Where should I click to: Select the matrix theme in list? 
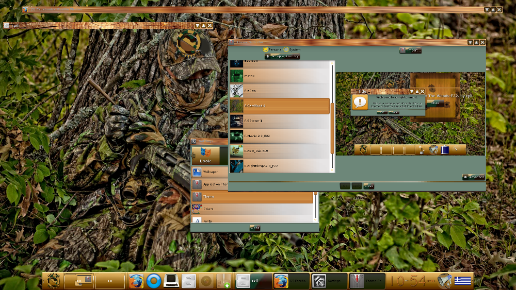[x=280, y=76]
